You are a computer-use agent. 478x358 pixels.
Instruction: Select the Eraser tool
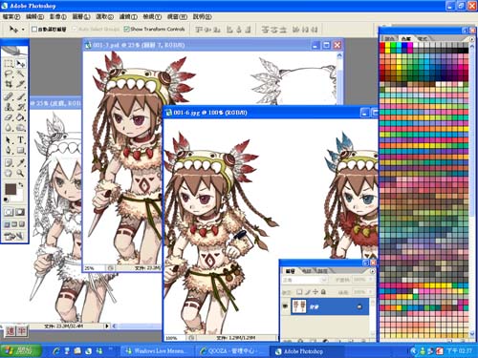click(9, 117)
